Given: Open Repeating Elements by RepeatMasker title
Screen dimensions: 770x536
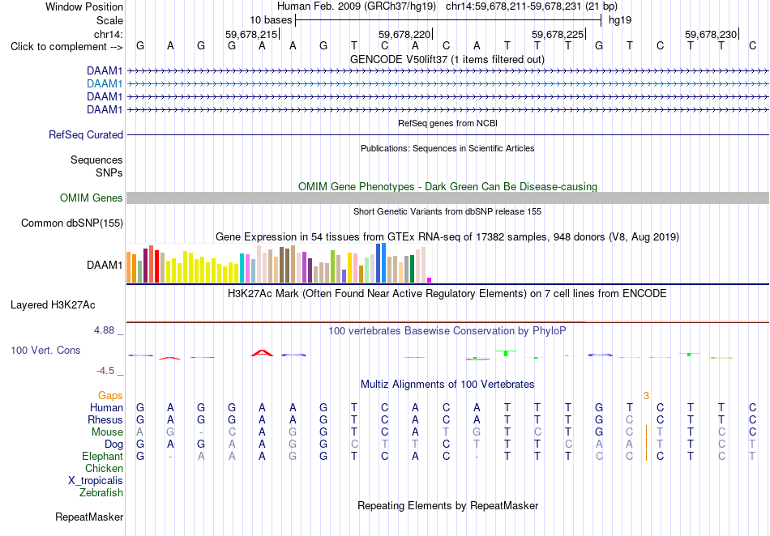Looking at the screenshot, I should point(447,505).
